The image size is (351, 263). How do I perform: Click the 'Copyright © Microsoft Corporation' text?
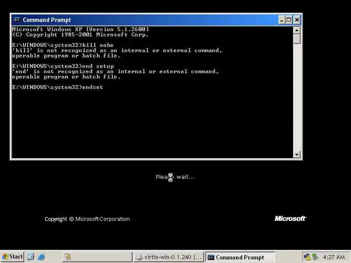point(87,219)
